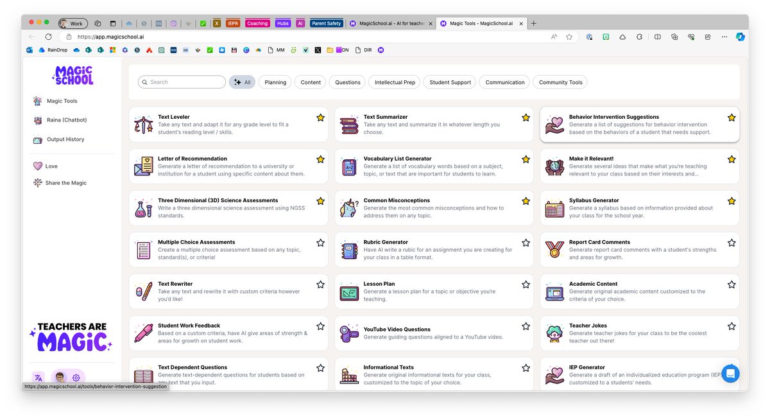Favorite Report Card Comments with star
Screen dimensions: 770x420
[731, 243]
